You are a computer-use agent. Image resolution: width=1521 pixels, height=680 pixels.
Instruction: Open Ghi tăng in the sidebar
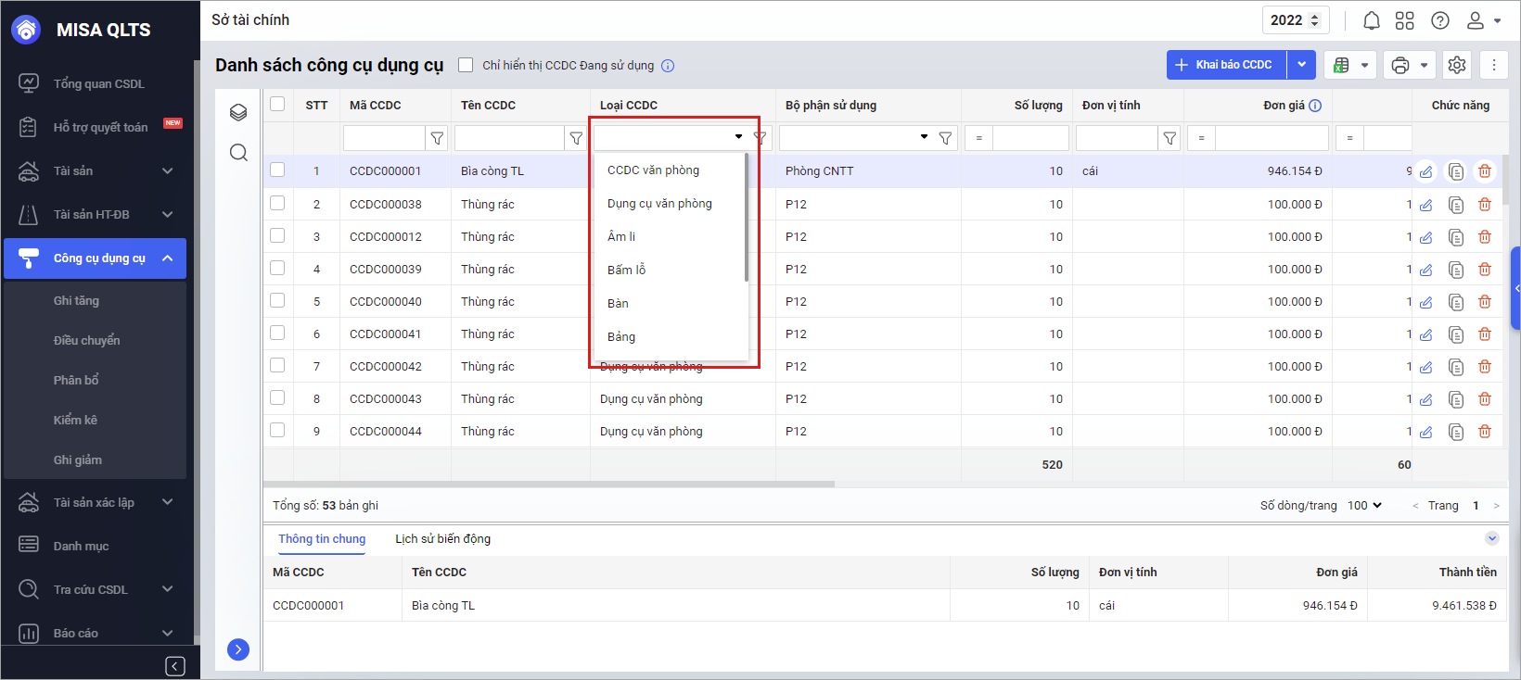pos(76,301)
